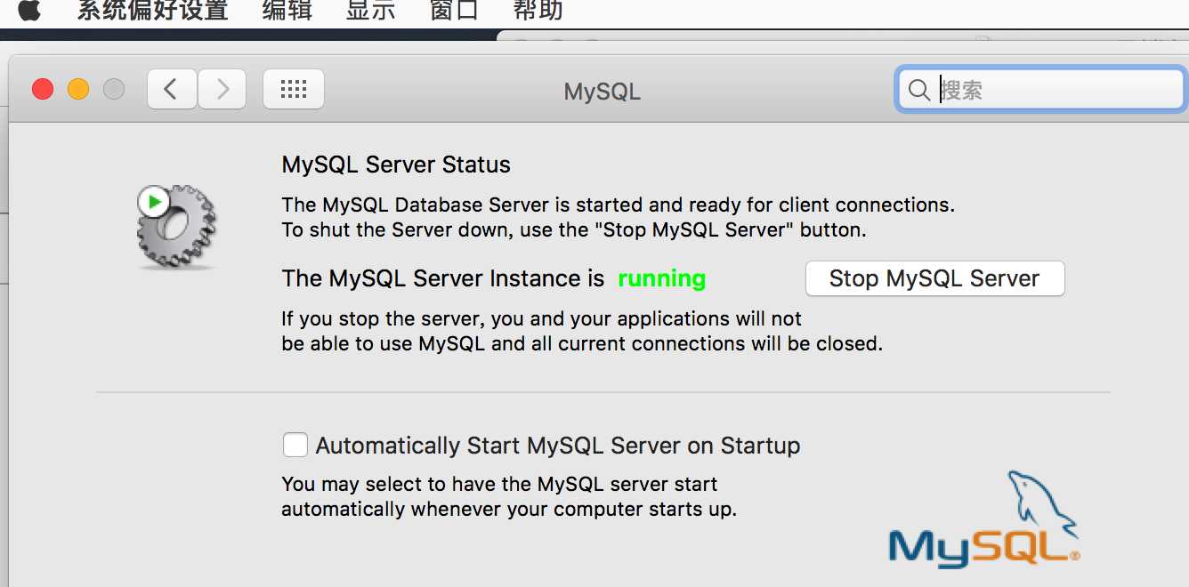Stop the MySQL Server
The image size is (1189, 587).
click(934, 278)
